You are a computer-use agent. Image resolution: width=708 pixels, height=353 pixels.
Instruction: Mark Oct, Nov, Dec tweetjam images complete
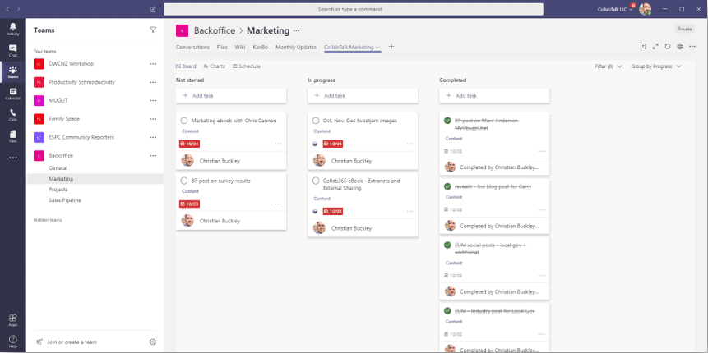(316, 121)
